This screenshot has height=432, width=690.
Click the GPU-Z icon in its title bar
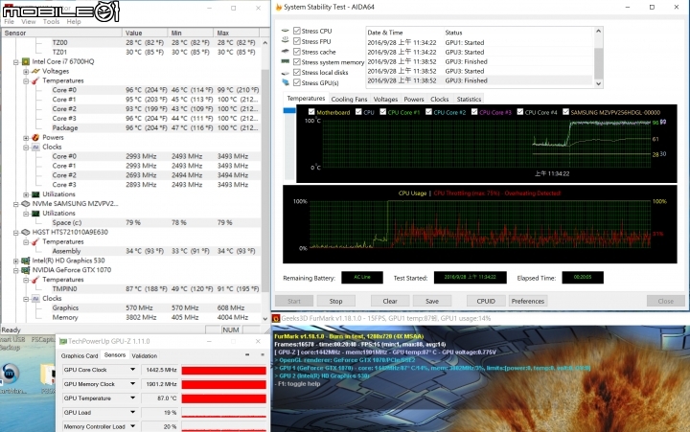63,341
